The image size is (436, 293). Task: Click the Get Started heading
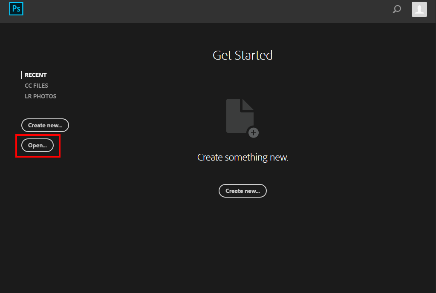pos(243,55)
